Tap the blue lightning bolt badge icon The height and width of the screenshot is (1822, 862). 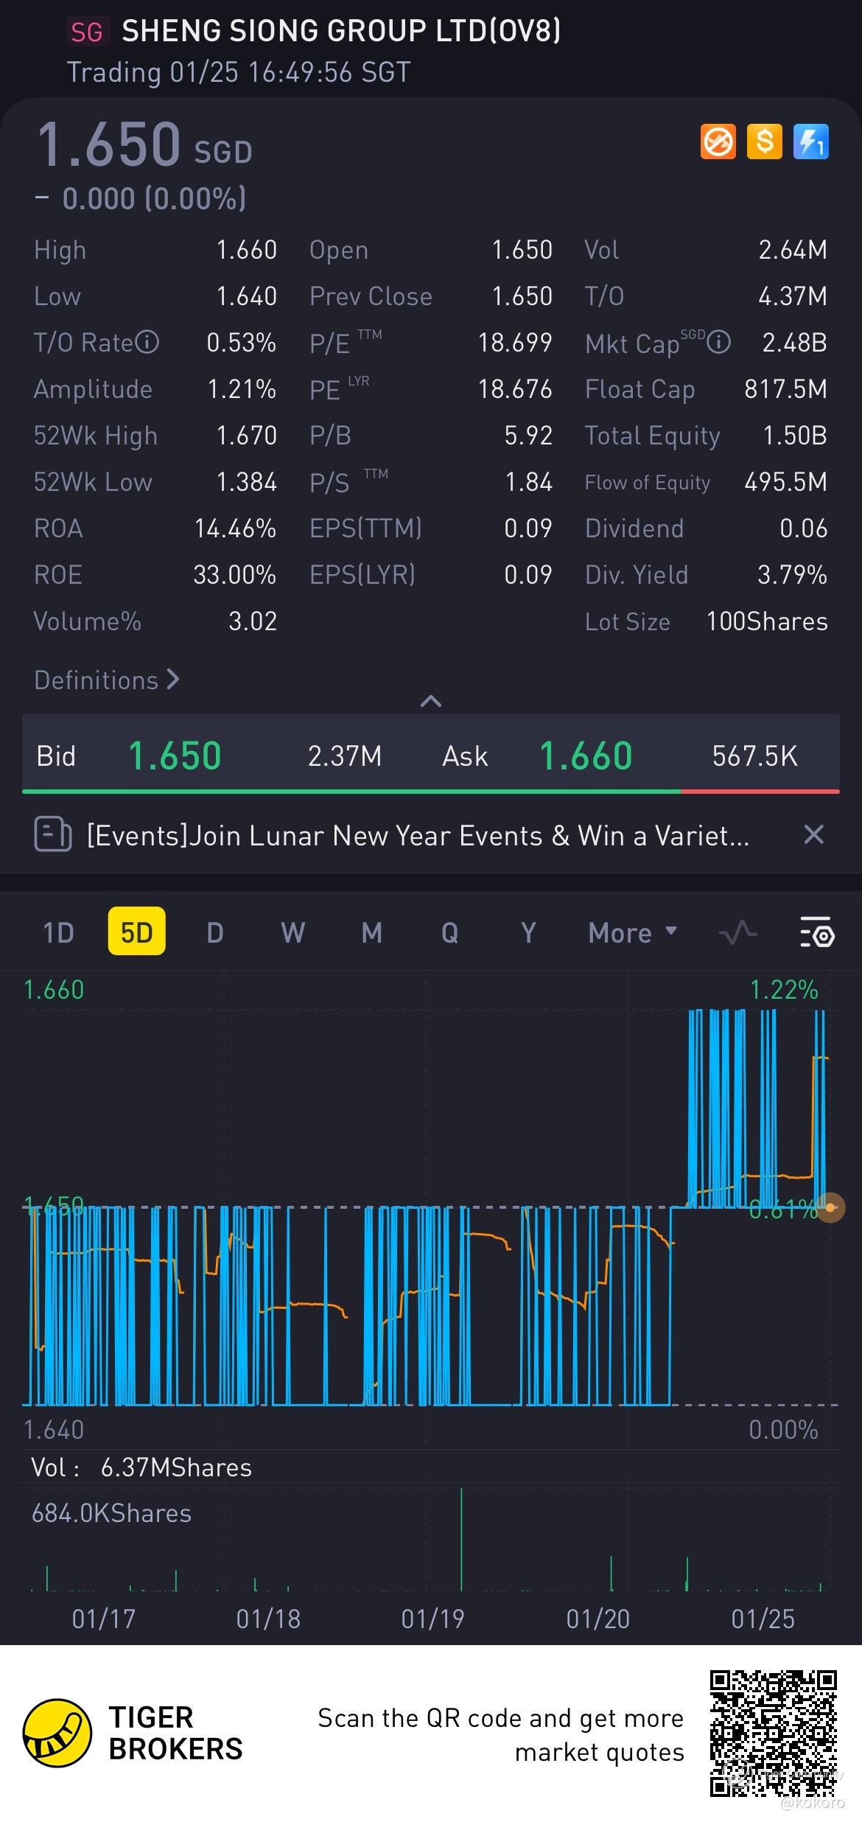coord(810,142)
